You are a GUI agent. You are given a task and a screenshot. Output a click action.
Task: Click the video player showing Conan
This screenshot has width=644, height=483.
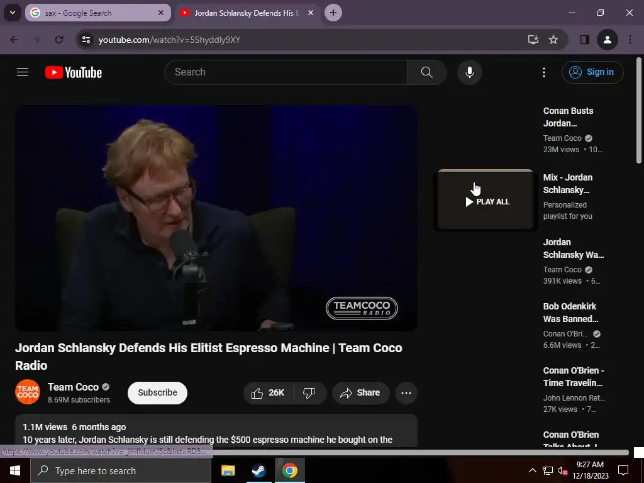click(x=216, y=218)
